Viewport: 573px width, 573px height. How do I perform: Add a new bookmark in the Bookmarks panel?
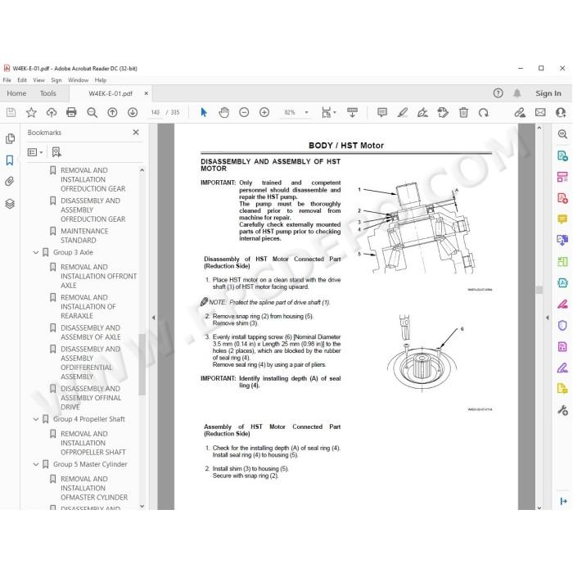point(56,152)
